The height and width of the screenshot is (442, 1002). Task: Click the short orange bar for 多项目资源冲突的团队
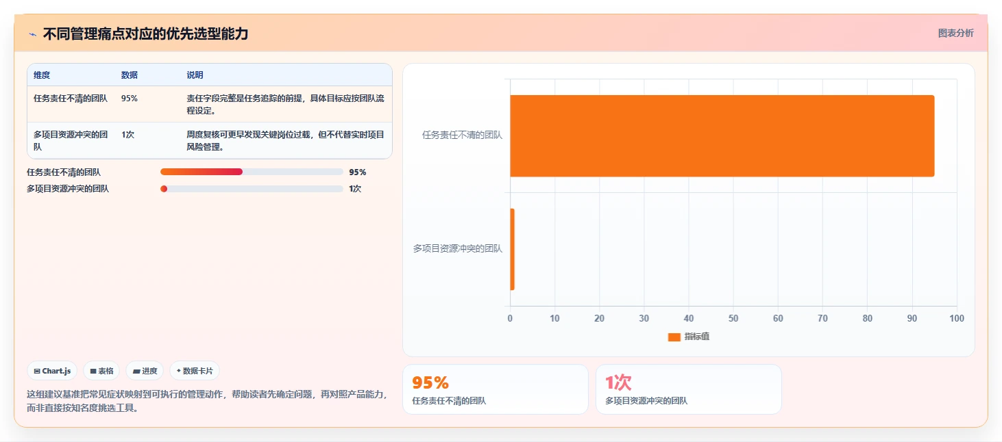pos(512,249)
